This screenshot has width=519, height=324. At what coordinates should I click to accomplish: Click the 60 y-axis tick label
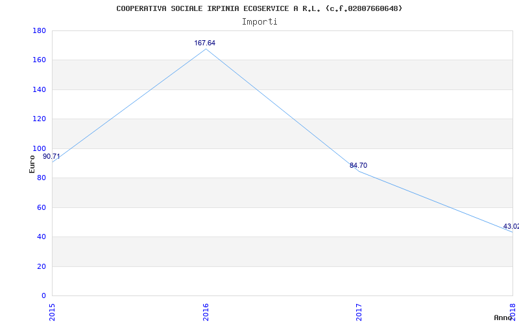(42, 207)
